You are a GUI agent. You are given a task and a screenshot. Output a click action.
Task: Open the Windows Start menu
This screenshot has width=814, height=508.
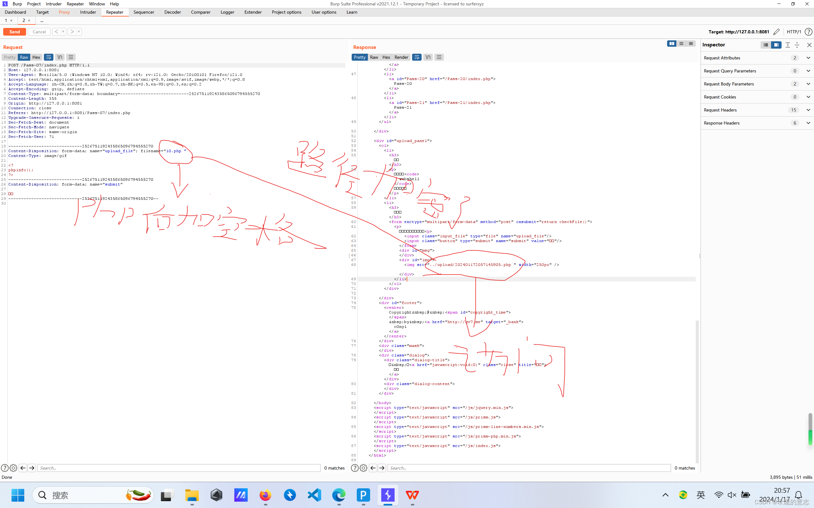[18, 495]
